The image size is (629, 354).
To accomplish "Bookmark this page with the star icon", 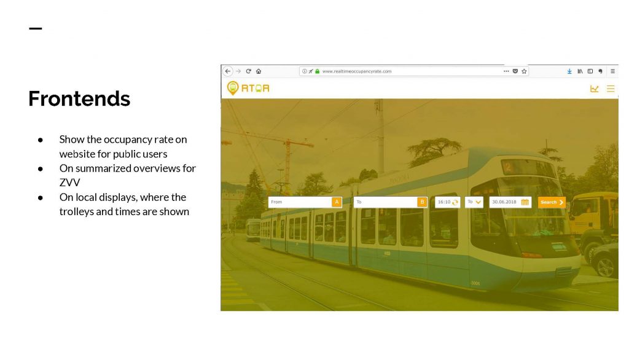I will [524, 71].
